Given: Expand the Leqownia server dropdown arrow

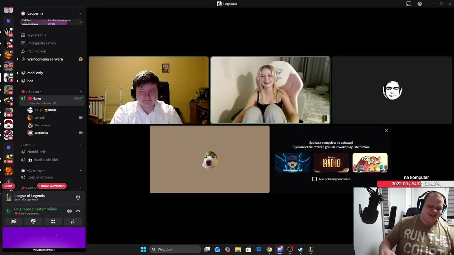Looking at the screenshot, I should [x=81, y=13].
